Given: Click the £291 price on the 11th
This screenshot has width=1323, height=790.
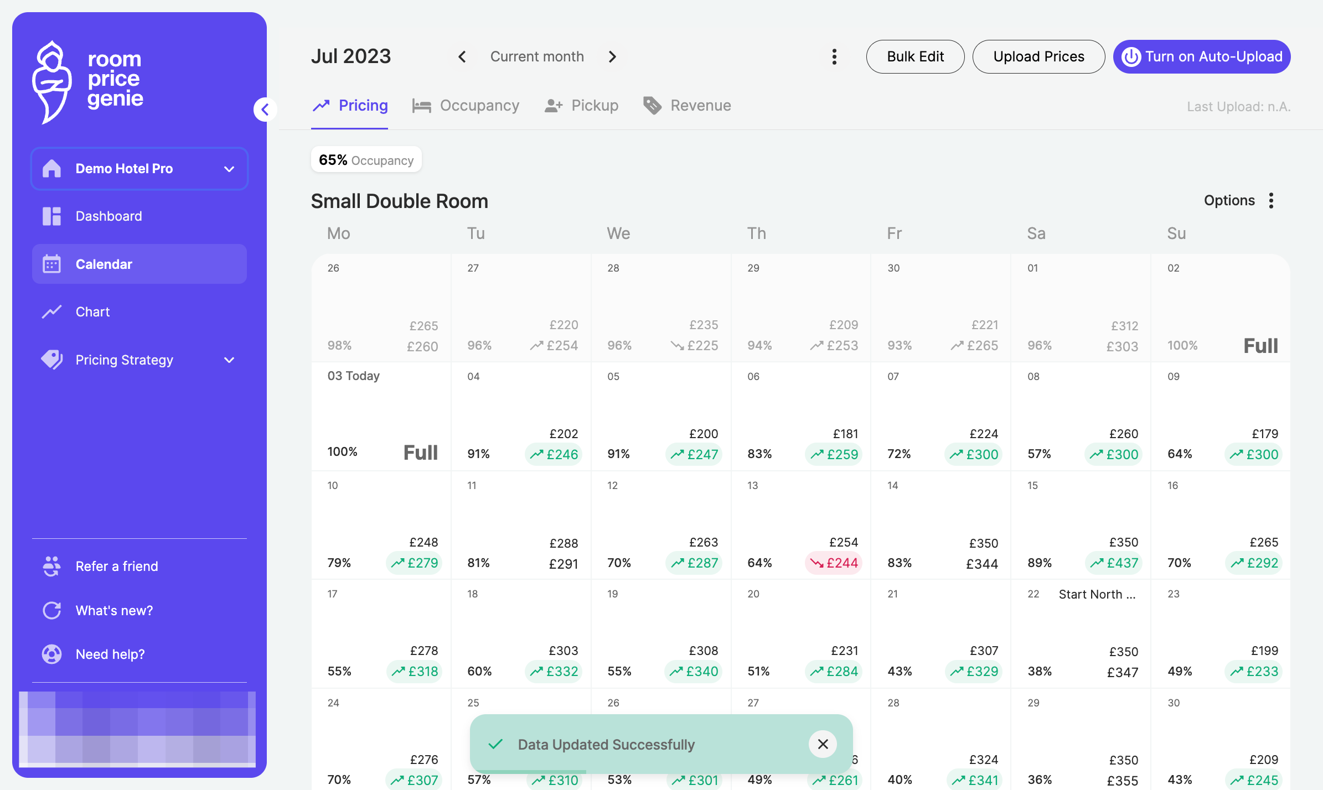Looking at the screenshot, I should click(x=563, y=564).
